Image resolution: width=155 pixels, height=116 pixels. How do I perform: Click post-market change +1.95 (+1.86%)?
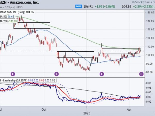pyautogui.click(x=105, y=7)
